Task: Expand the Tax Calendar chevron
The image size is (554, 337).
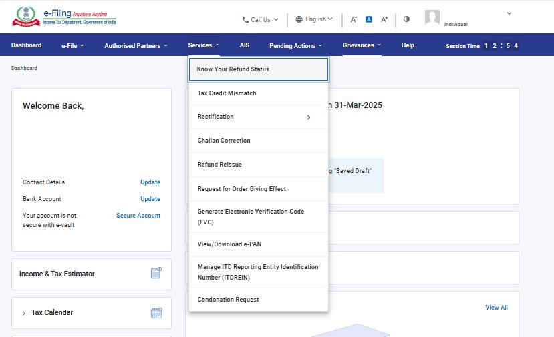Action: click(23, 313)
